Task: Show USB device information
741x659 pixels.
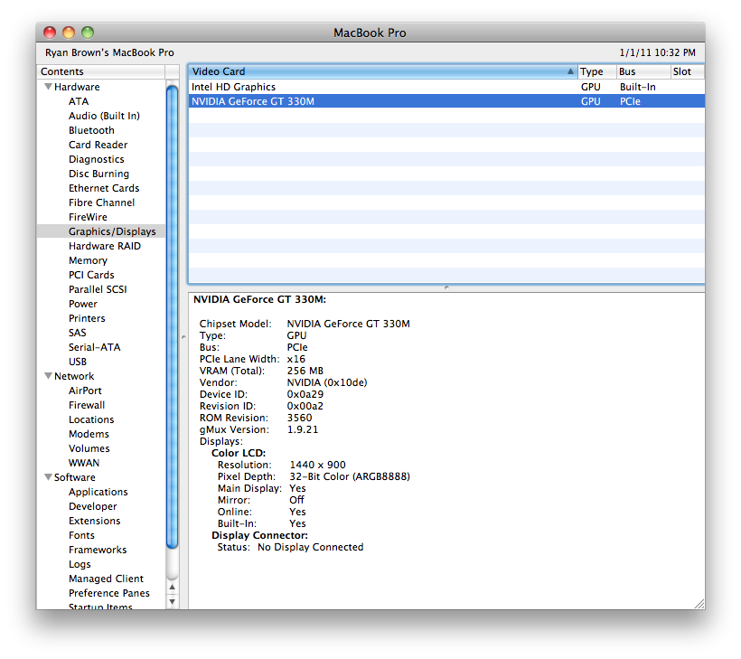Action: [x=78, y=362]
